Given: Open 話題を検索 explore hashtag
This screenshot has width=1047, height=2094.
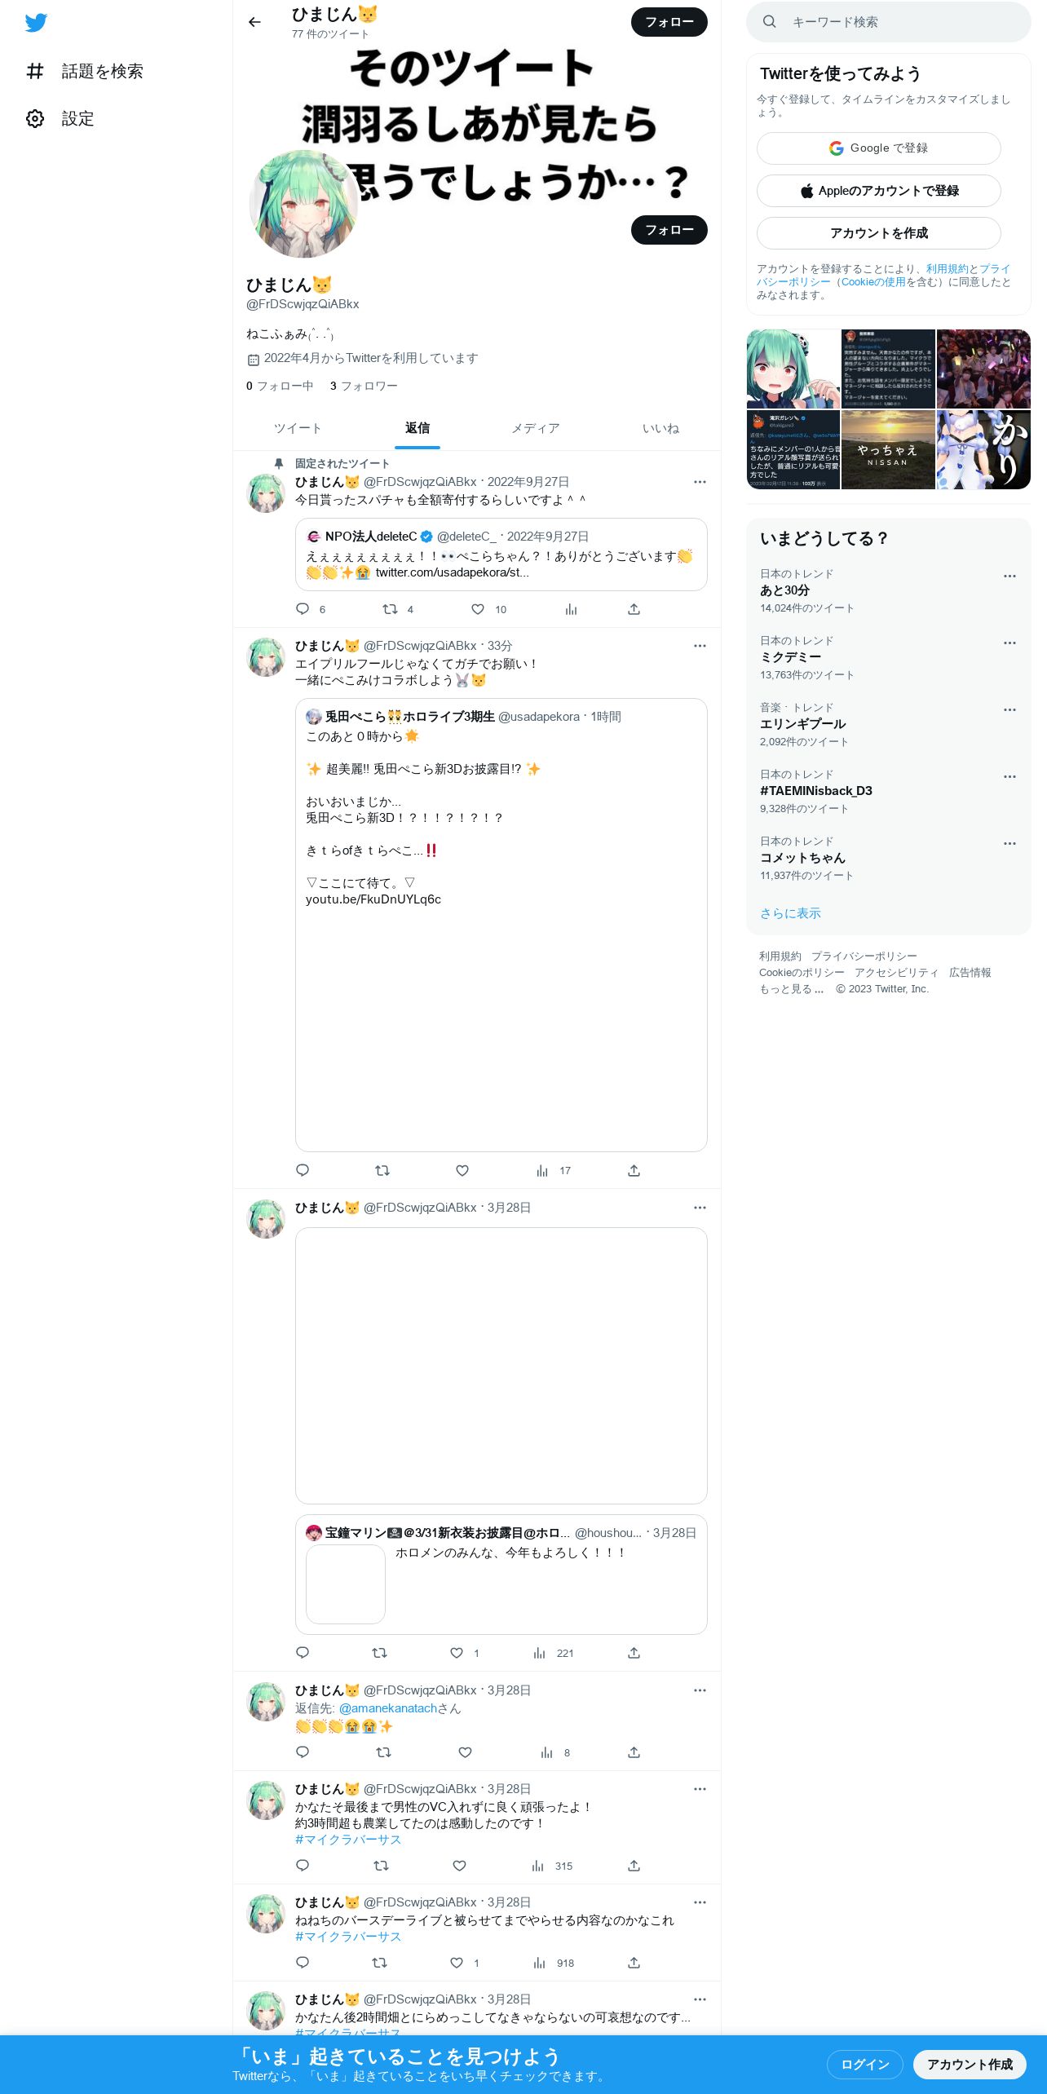Looking at the screenshot, I should 85,72.
